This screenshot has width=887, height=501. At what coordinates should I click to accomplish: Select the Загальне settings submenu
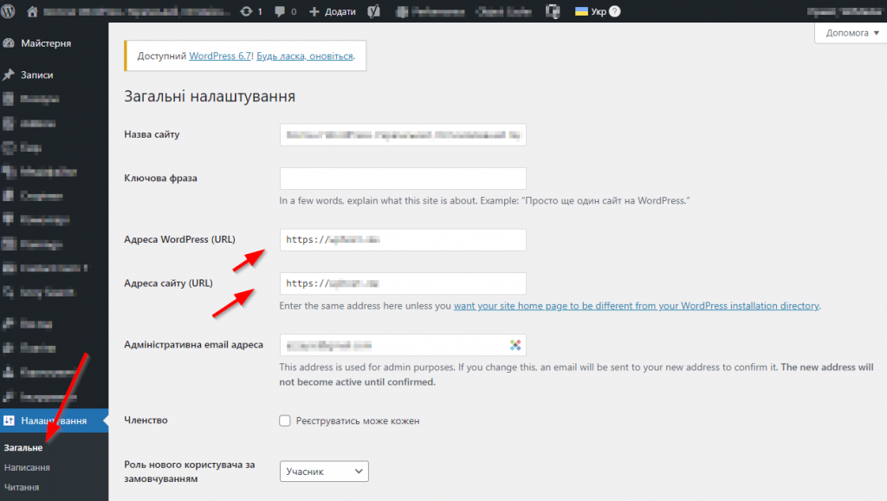(23, 447)
